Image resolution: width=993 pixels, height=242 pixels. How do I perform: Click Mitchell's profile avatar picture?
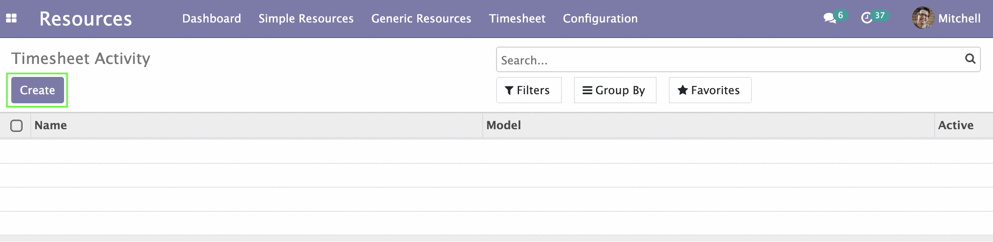pyautogui.click(x=923, y=18)
